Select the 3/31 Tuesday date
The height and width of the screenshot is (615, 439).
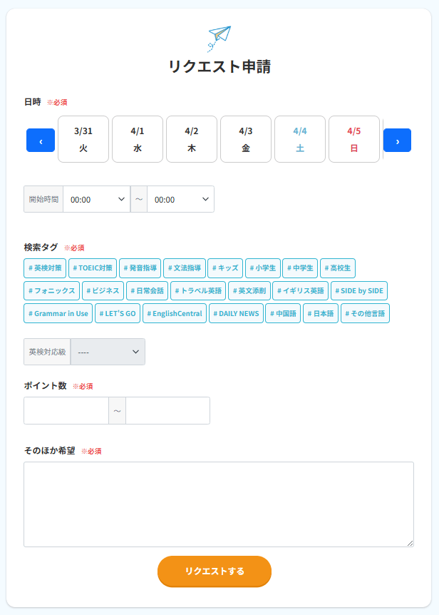(x=83, y=139)
